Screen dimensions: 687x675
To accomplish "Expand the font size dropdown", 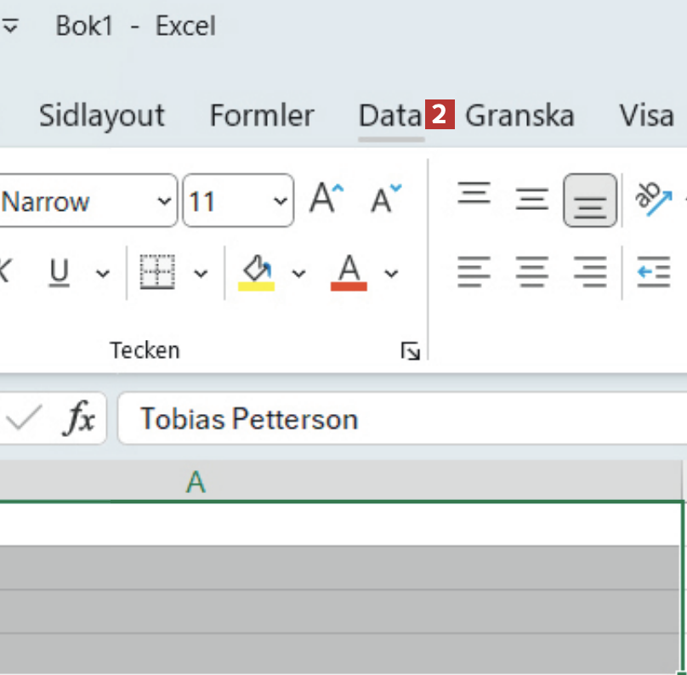I will click(281, 201).
